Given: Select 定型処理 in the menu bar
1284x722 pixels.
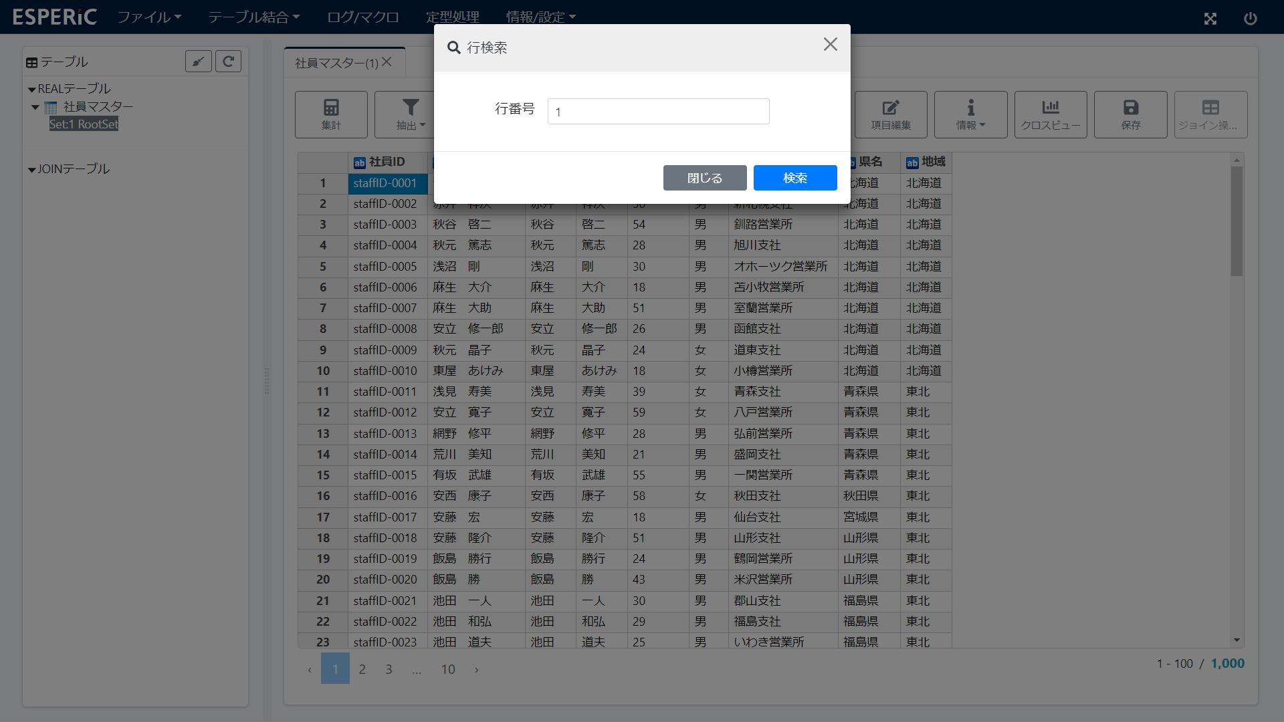Looking at the screenshot, I should tap(454, 17).
